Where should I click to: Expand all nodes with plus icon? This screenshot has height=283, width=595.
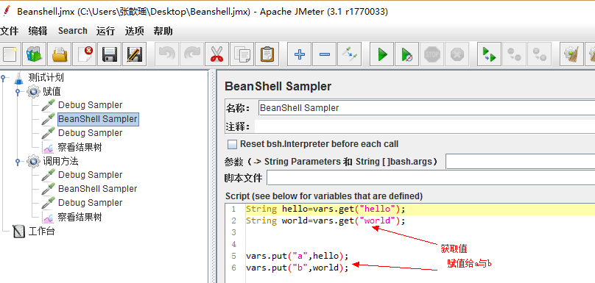[300, 54]
